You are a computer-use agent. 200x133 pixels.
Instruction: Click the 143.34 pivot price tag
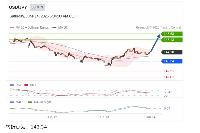point(172,61)
